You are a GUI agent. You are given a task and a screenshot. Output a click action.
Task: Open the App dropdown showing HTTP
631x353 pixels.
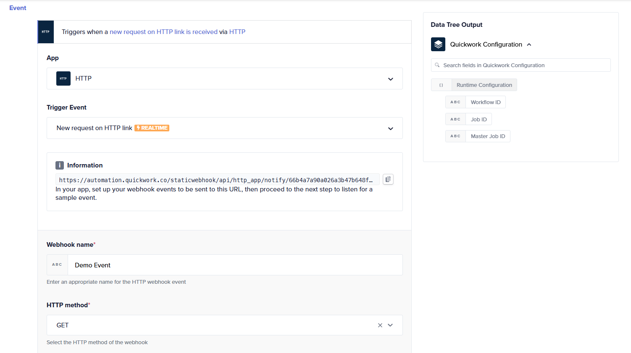[x=225, y=78]
